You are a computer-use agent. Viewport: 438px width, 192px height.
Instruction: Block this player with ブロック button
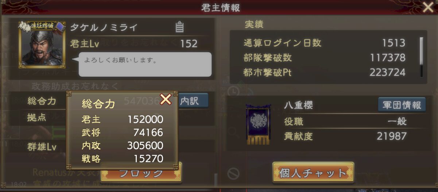point(142,173)
